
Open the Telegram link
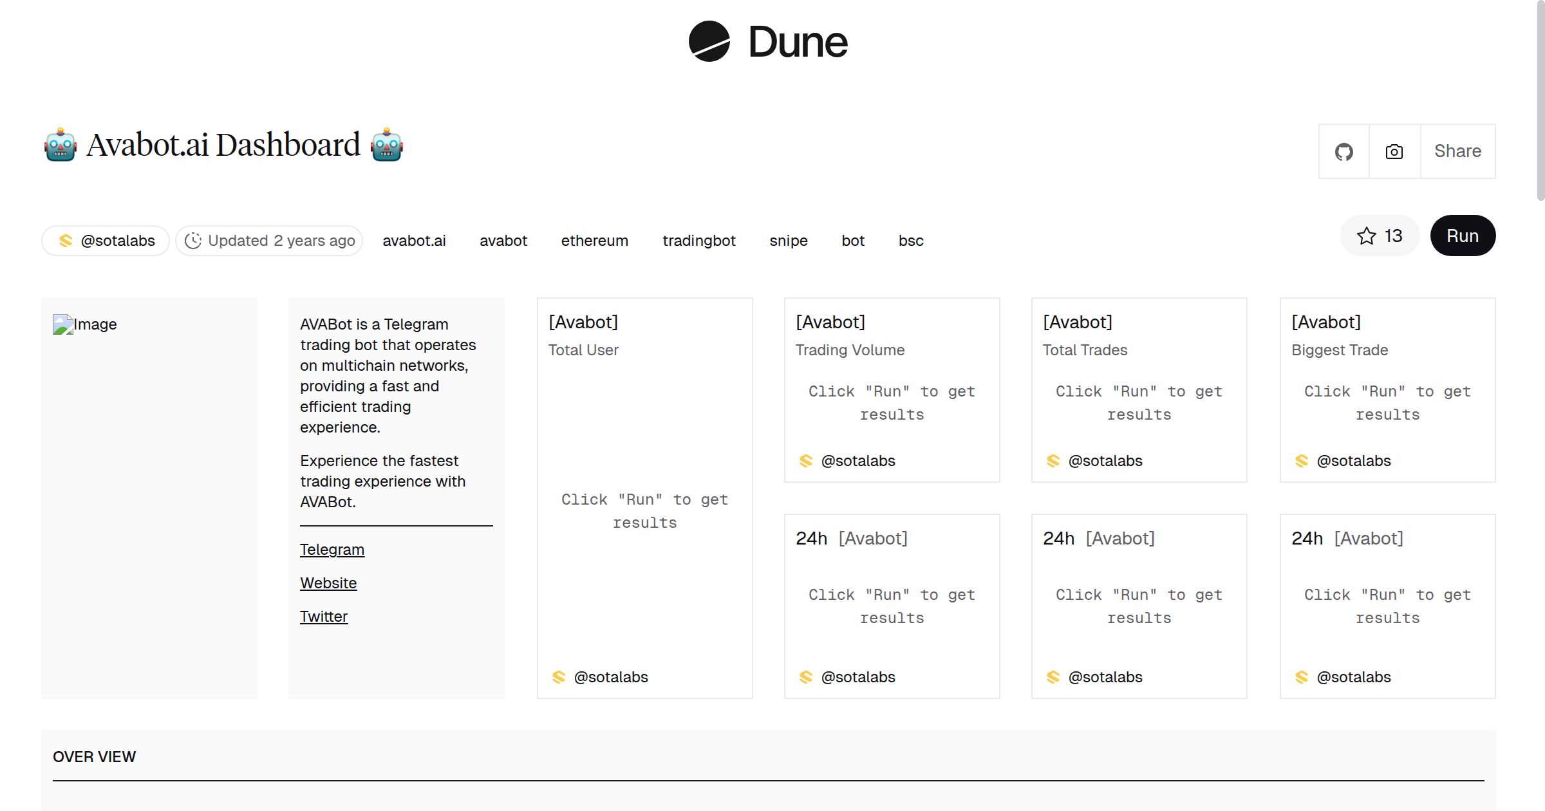point(332,549)
